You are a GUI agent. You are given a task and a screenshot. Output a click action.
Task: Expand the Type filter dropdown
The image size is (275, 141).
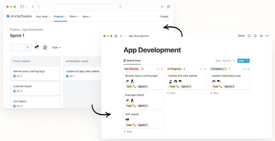coord(56,47)
